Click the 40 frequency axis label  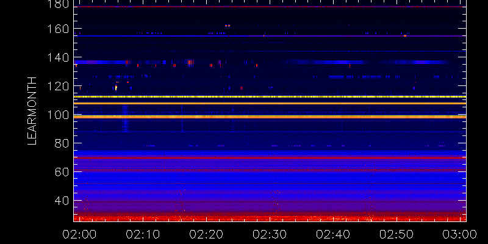(x=62, y=201)
